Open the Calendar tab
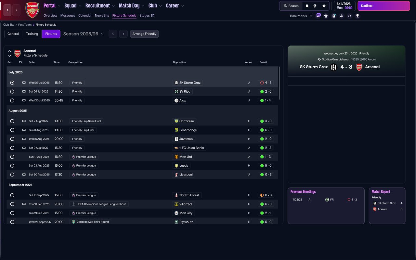 coord(85,16)
